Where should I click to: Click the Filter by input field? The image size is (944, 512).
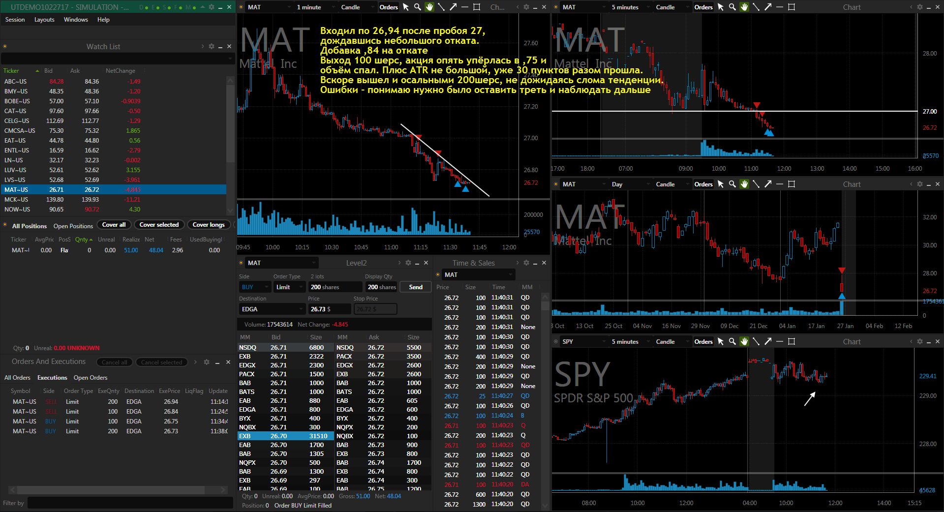click(x=130, y=503)
